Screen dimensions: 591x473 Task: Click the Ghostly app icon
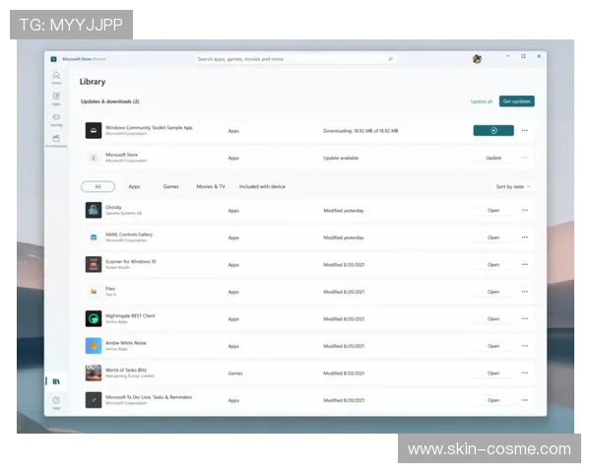(x=94, y=210)
